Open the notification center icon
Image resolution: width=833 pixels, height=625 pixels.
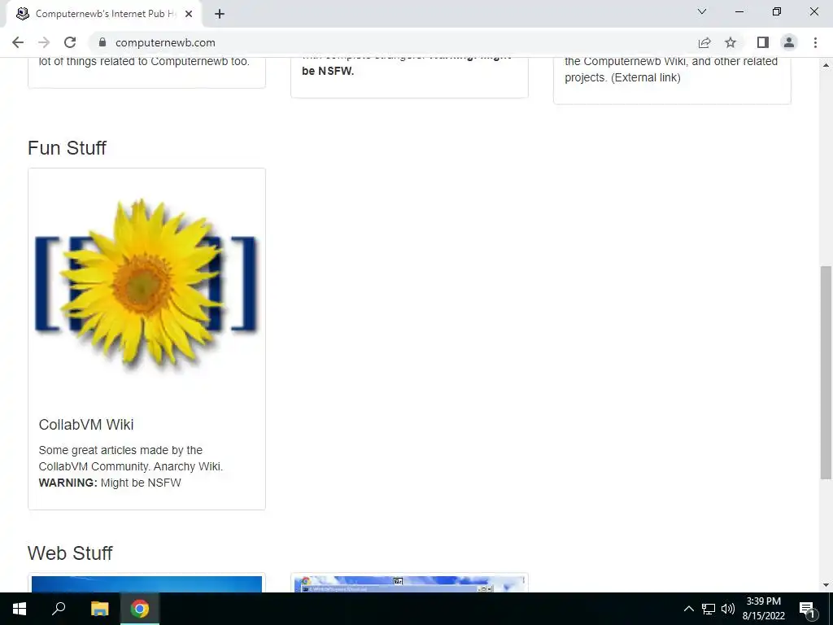coord(808,609)
